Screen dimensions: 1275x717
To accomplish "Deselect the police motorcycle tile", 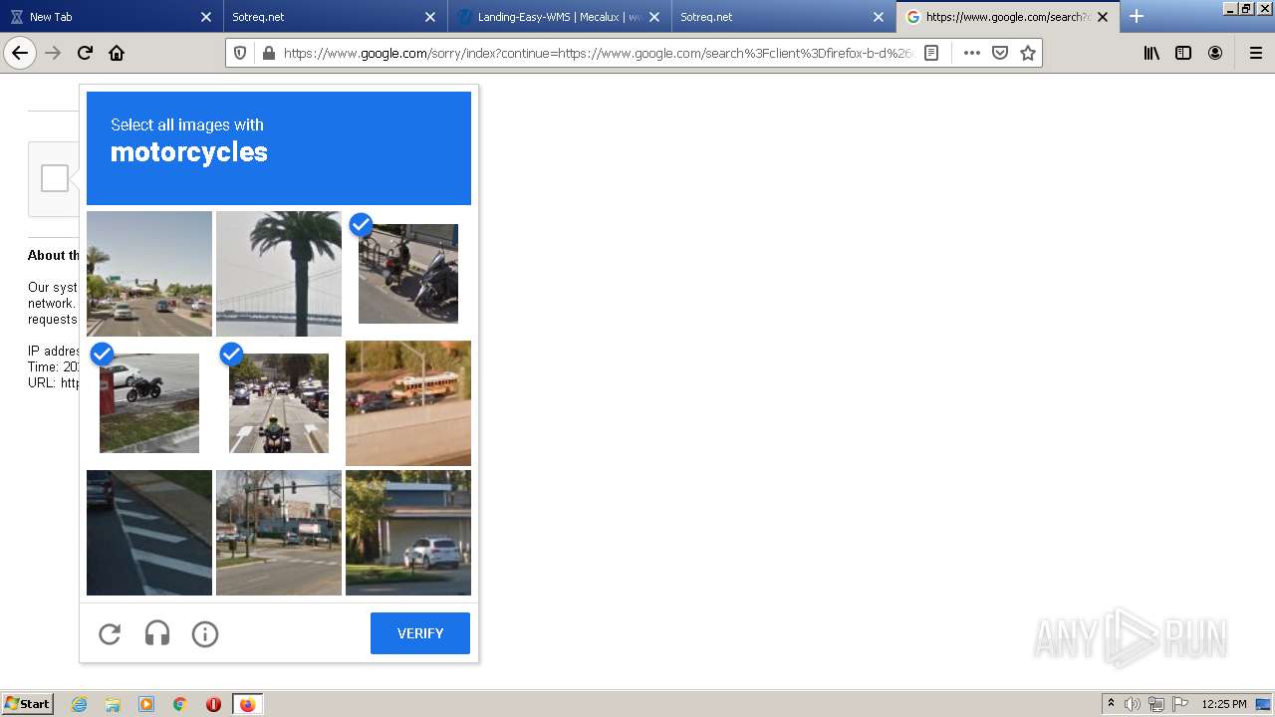I will pyautogui.click(x=279, y=403).
